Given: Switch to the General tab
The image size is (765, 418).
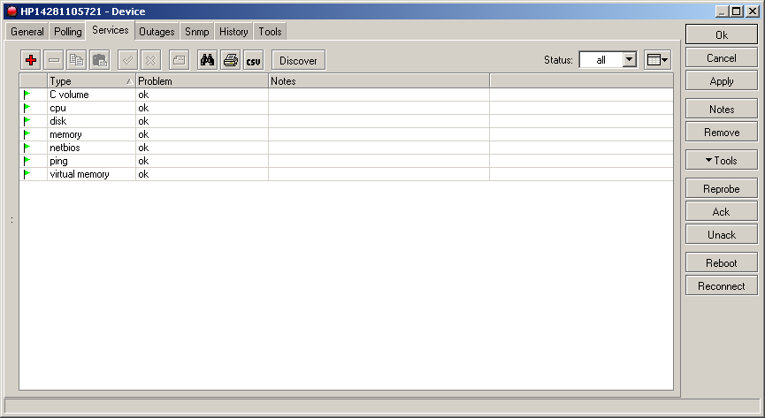Looking at the screenshot, I should tap(27, 32).
